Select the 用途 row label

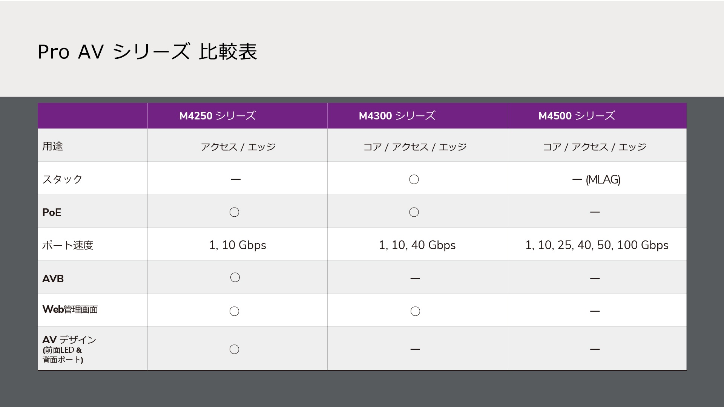coord(52,146)
